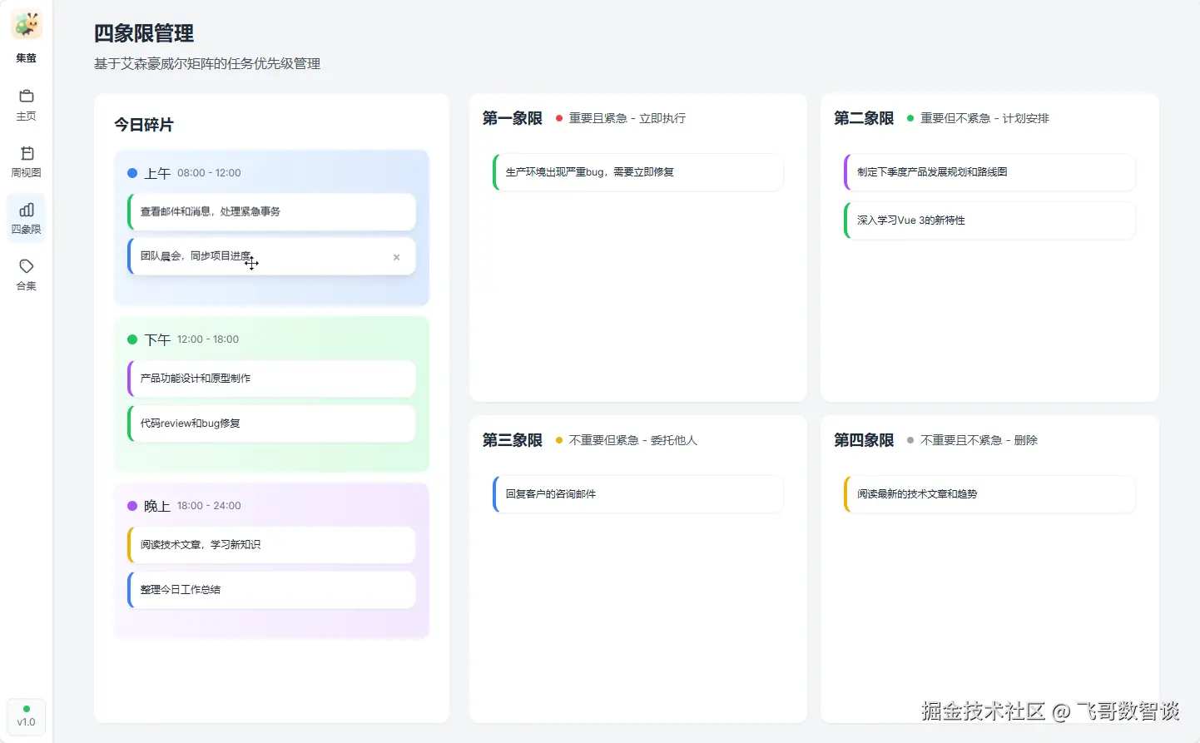Select the 制定下季度产品发展规划和路线图 task
Viewport: 1200px width, 743px height.
tap(989, 172)
